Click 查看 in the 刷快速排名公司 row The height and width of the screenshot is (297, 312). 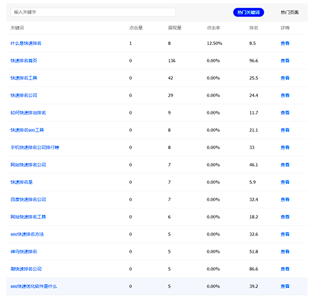(x=285, y=269)
